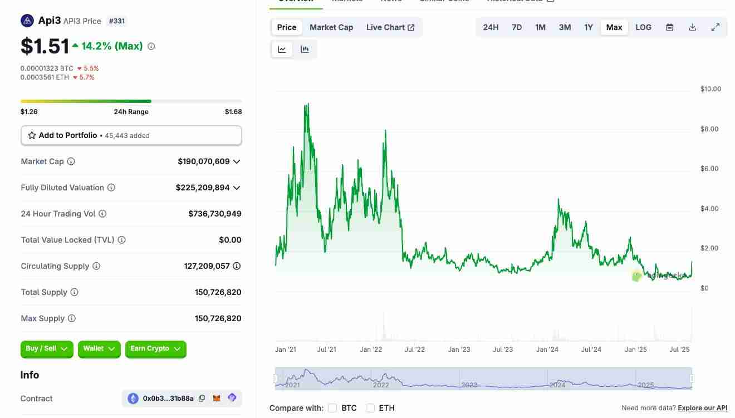
Task: Select the 1Y time range
Action: 588,27
